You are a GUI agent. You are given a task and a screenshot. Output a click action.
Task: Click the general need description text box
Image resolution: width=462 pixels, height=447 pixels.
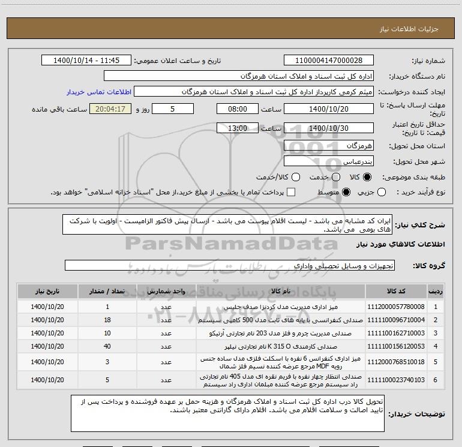pyautogui.click(x=227, y=224)
